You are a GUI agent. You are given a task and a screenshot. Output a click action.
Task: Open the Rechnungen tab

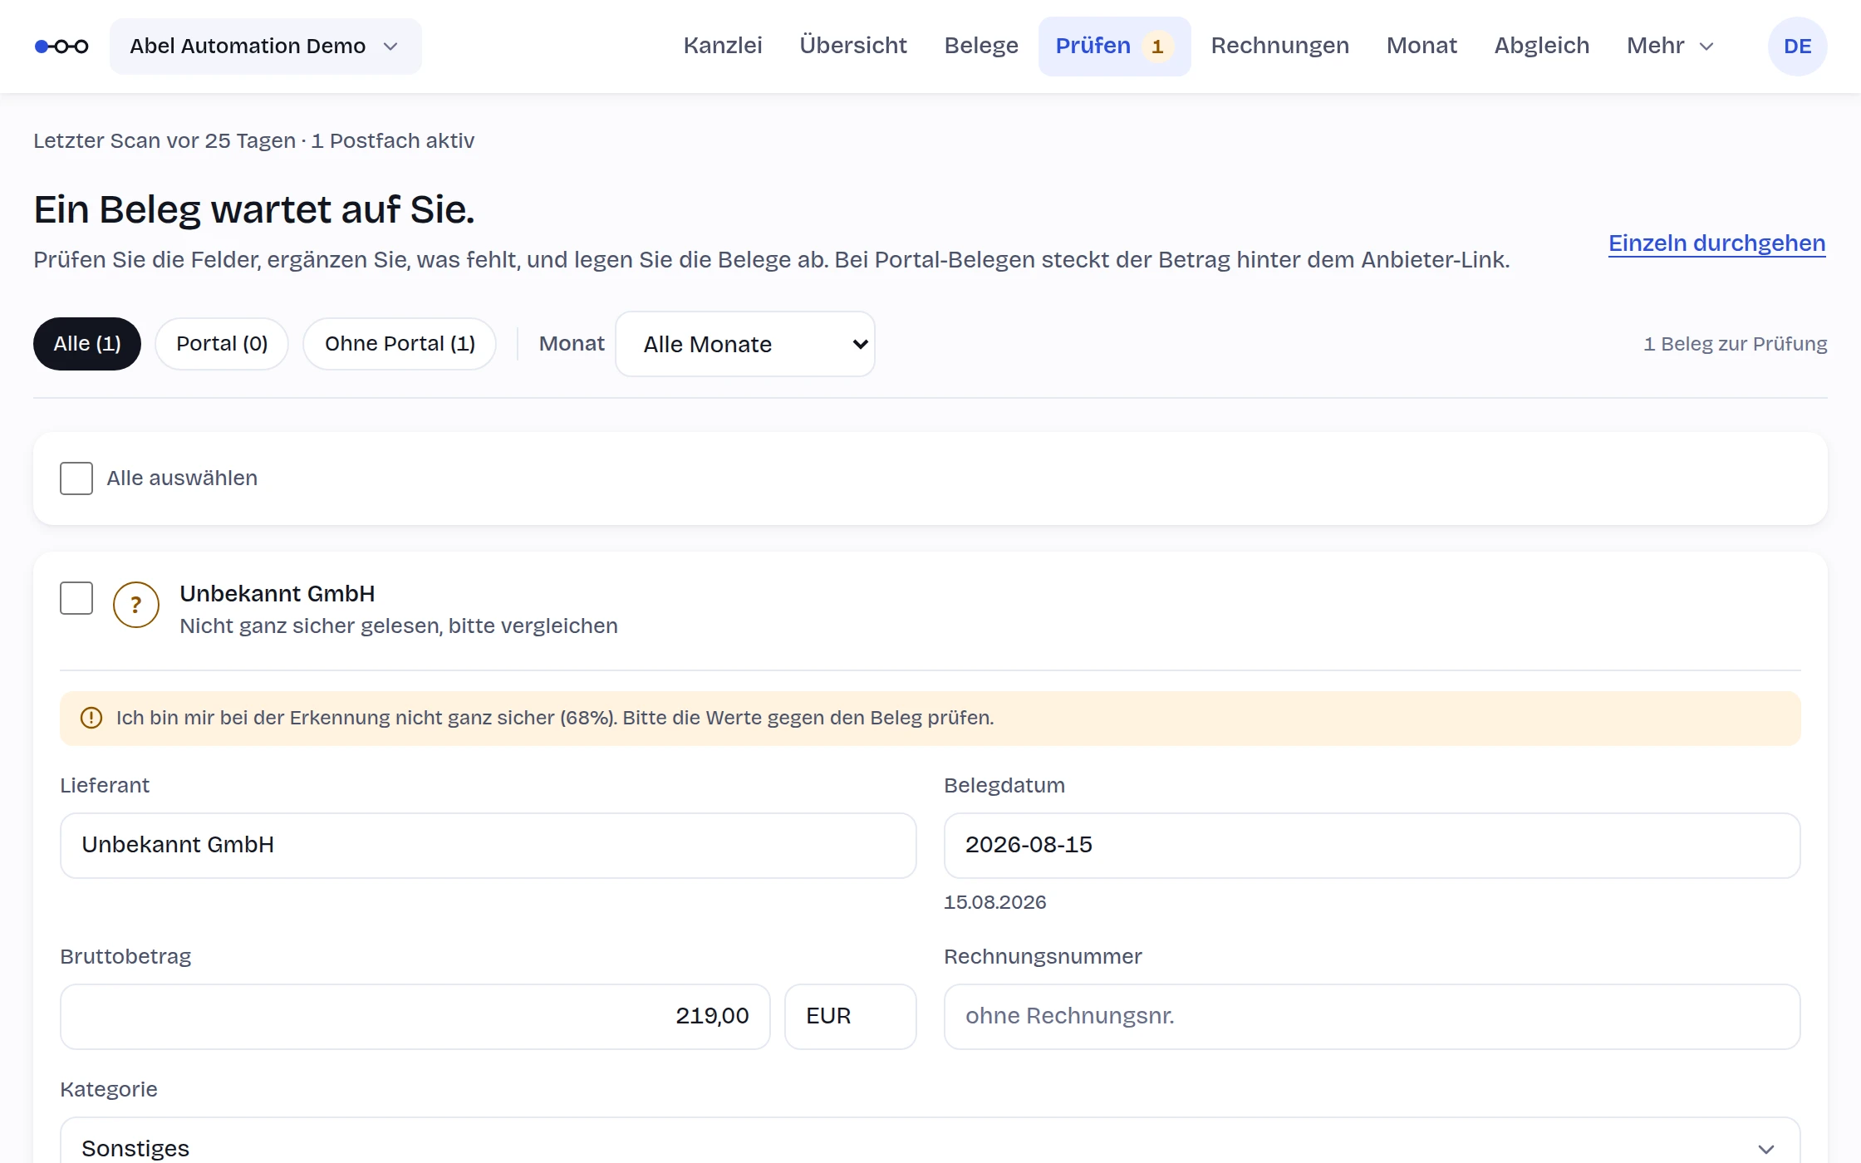tap(1279, 46)
